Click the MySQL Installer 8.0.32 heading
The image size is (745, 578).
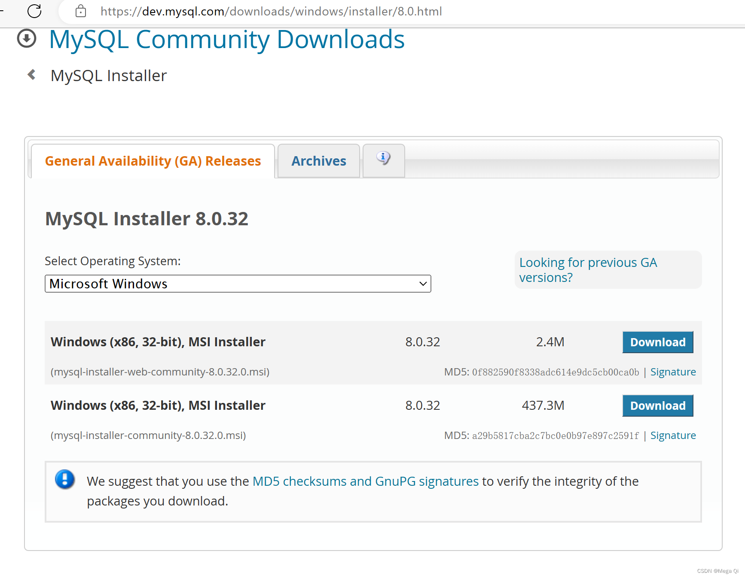[147, 219]
